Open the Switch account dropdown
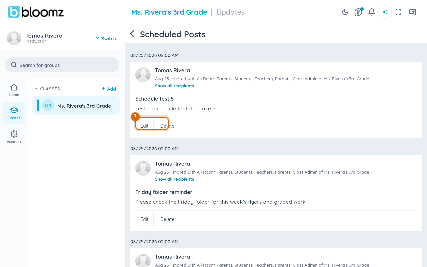The height and width of the screenshot is (267, 427). [106, 38]
